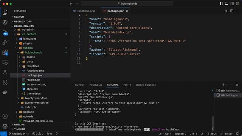Toggle the primary sidebar layout icon
The image size is (242, 136).
[x=221, y=3]
